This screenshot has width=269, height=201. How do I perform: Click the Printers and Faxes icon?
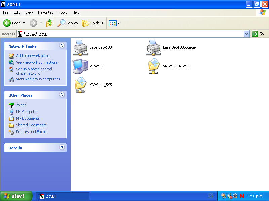[x=11, y=132]
